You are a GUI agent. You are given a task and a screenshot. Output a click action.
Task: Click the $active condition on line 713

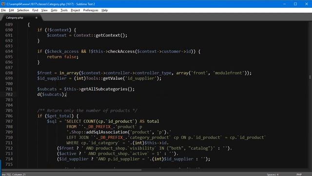tap(117, 154)
